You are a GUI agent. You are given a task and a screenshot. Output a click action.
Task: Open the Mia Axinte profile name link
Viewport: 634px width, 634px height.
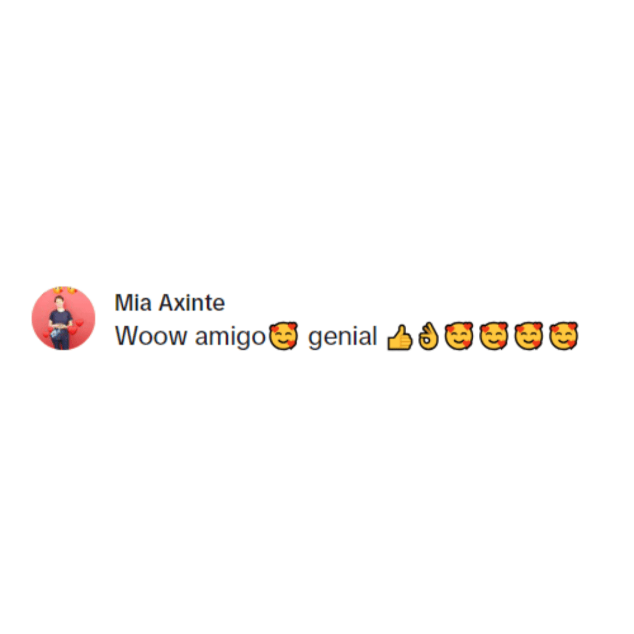tap(170, 302)
